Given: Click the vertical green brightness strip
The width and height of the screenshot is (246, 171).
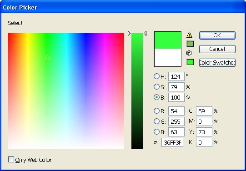Looking at the screenshot, I should 137,91.
